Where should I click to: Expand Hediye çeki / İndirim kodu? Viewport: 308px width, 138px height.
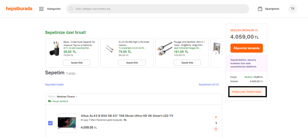pos(246,92)
